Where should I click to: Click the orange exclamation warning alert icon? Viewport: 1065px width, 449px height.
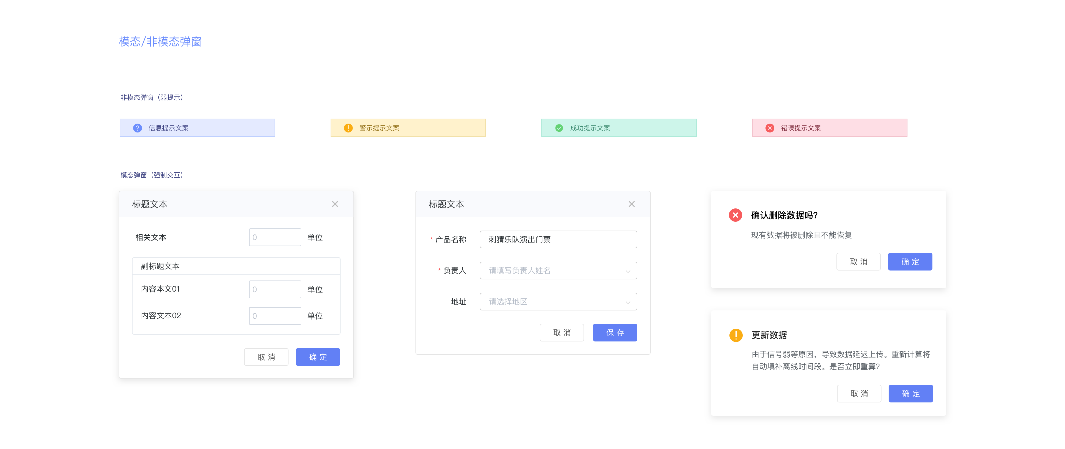[348, 128]
